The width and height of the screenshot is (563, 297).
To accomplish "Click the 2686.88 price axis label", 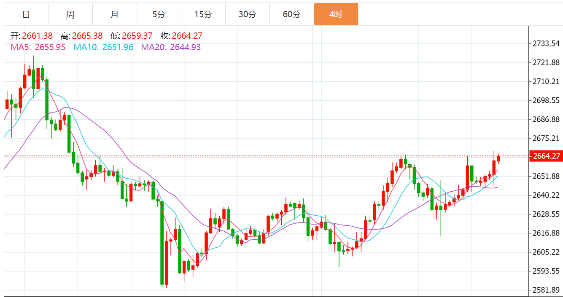I will (546, 120).
